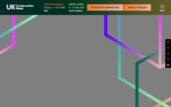Viewport: 171px width, 107px height.
Task: Click Register for Birmingham button
Action: tap(105, 7)
